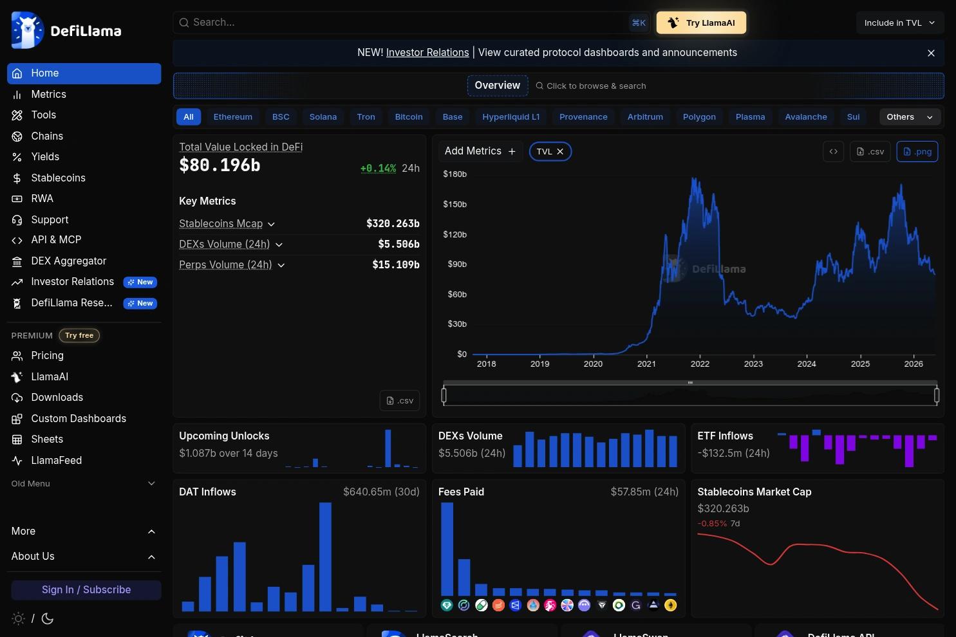This screenshot has width=956, height=637.
Task: Open the LlamaFeed pulse icon item
Action: click(17, 461)
